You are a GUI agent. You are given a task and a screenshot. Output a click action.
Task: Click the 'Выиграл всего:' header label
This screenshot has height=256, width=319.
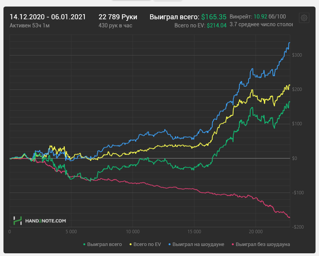(x=175, y=17)
